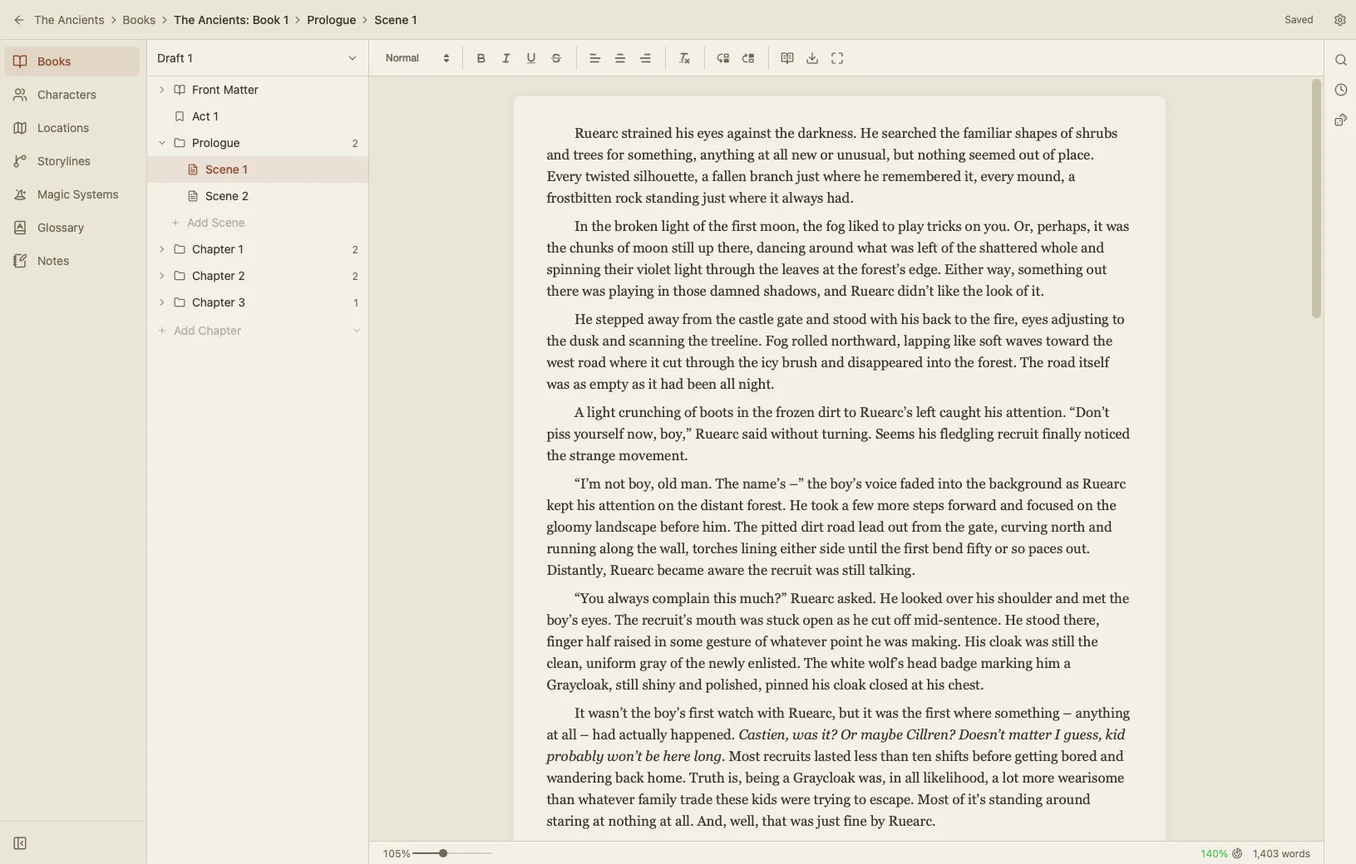Click the undo block icon in toolbar
This screenshot has height=864, width=1356.
[x=723, y=58]
